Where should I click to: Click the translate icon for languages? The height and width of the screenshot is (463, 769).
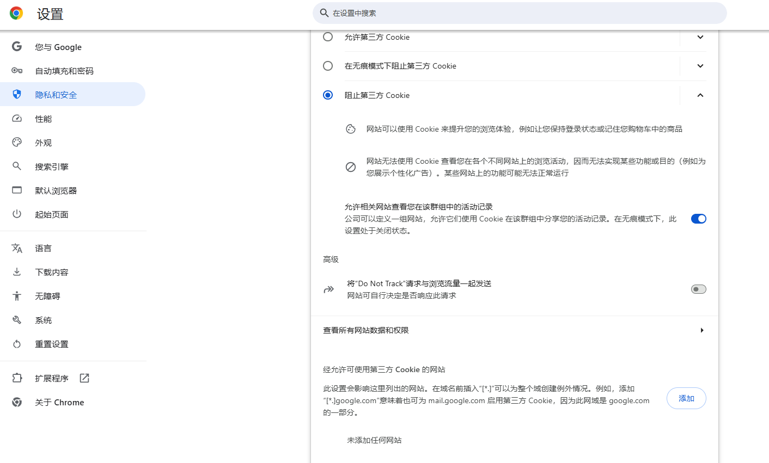pos(17,248)
